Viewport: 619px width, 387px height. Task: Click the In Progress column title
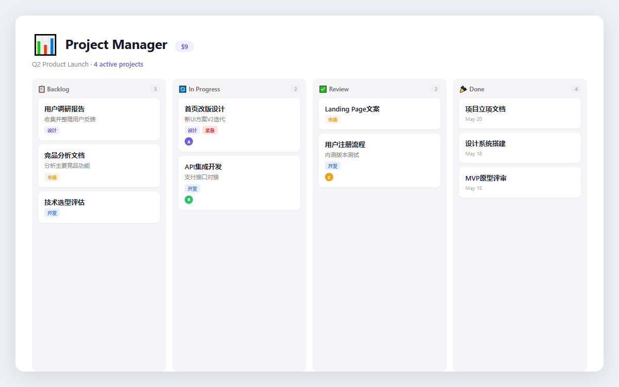[x=204, y=89]
